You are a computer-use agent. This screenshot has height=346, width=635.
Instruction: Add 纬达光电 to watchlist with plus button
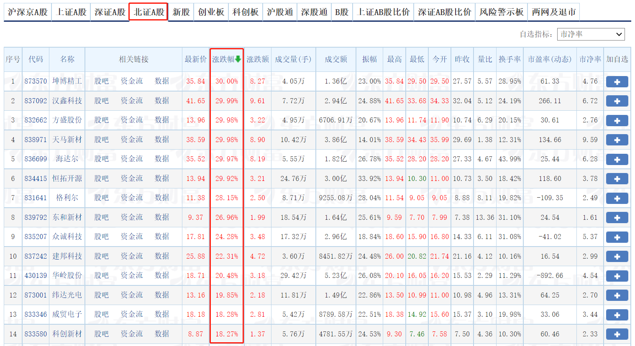click(617, 295)
